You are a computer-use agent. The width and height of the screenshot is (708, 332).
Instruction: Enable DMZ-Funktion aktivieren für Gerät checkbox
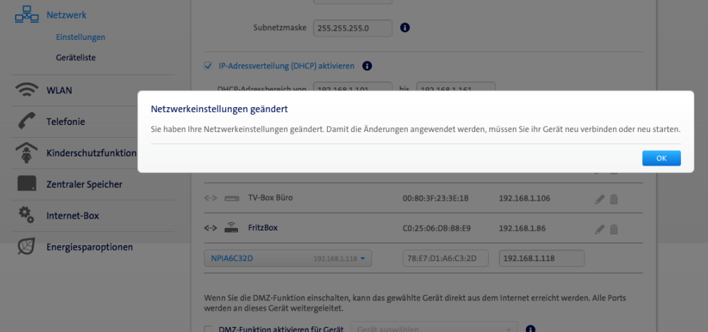click(x=208, y=328)
